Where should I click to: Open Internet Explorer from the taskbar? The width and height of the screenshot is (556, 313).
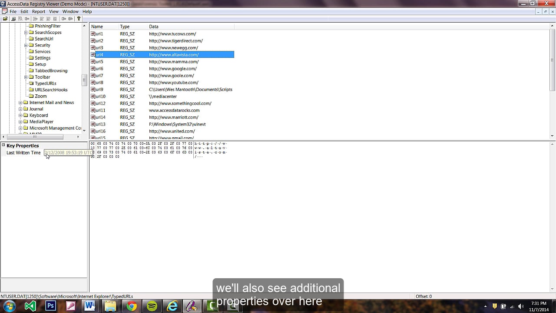(172, 306)
